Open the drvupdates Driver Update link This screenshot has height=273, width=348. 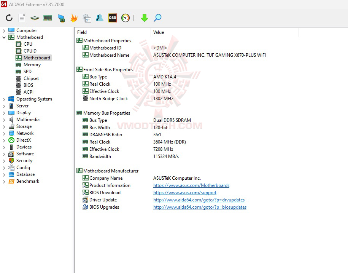click(x=199, y=200)
